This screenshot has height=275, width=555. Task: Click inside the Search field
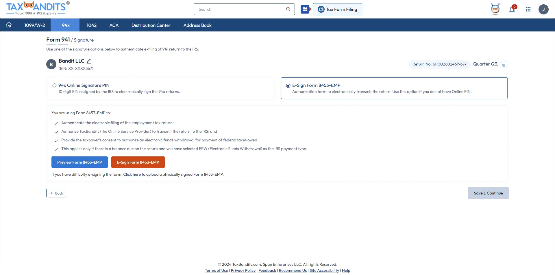(x=237, y=9)
